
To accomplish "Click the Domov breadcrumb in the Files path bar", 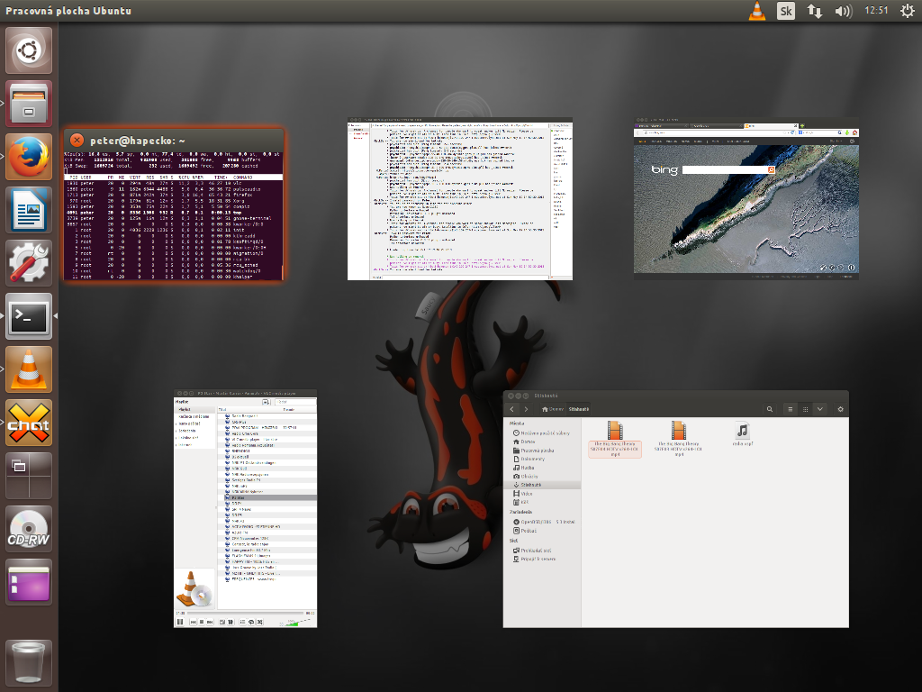I will 553,409.
